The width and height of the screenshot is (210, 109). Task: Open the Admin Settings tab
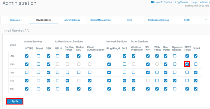(72, 20)
